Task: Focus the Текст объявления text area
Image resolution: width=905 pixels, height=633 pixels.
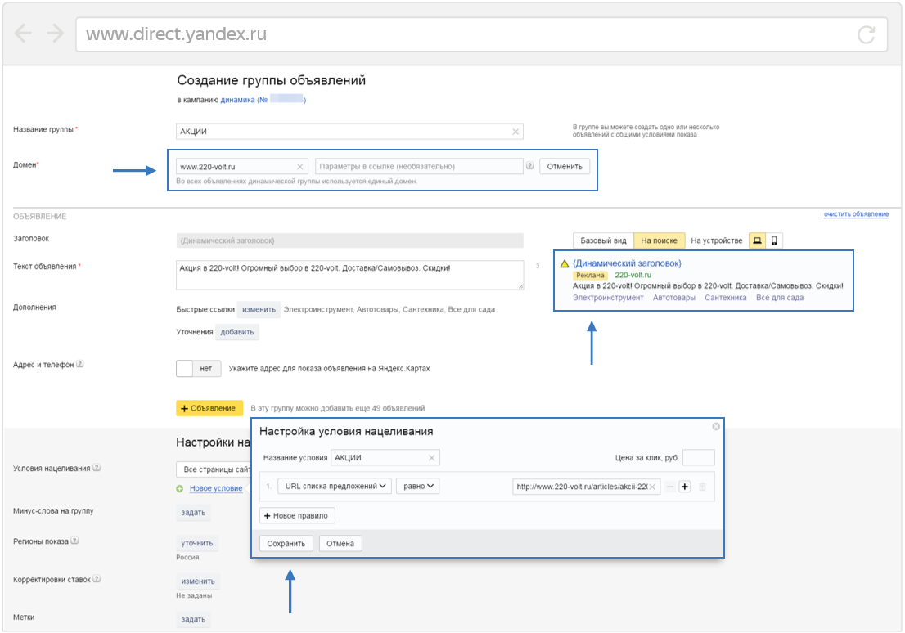Action: (349, 276)
